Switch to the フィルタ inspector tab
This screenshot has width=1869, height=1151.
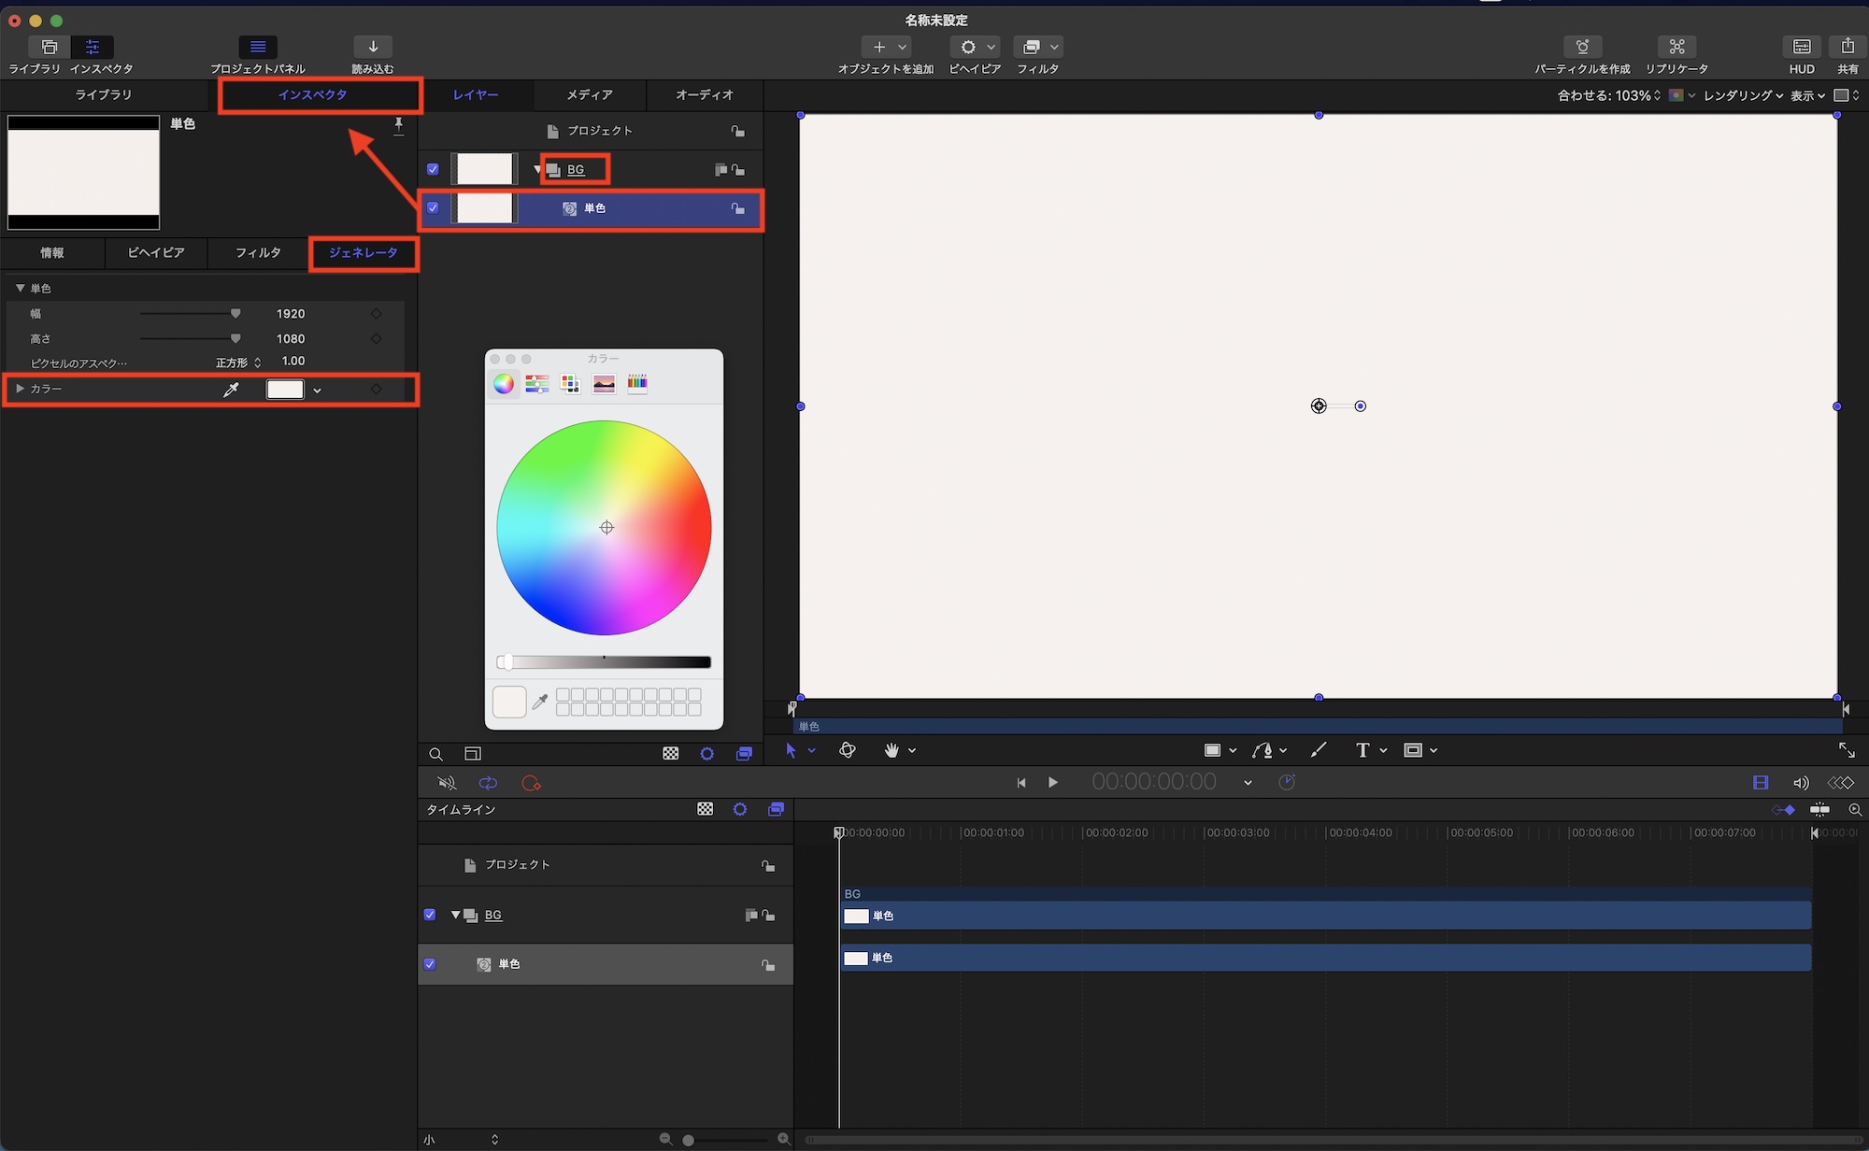pos(258,252)
